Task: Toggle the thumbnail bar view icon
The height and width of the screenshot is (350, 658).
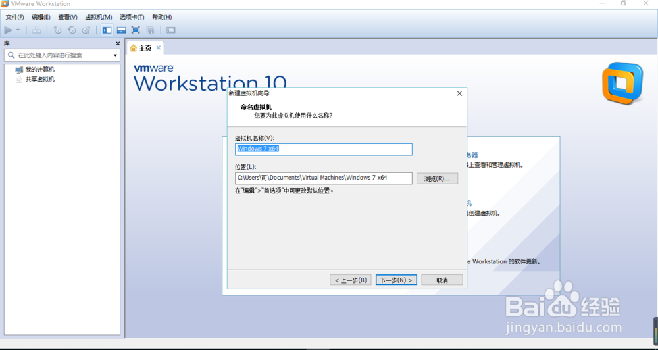Action: click(121, 30)
